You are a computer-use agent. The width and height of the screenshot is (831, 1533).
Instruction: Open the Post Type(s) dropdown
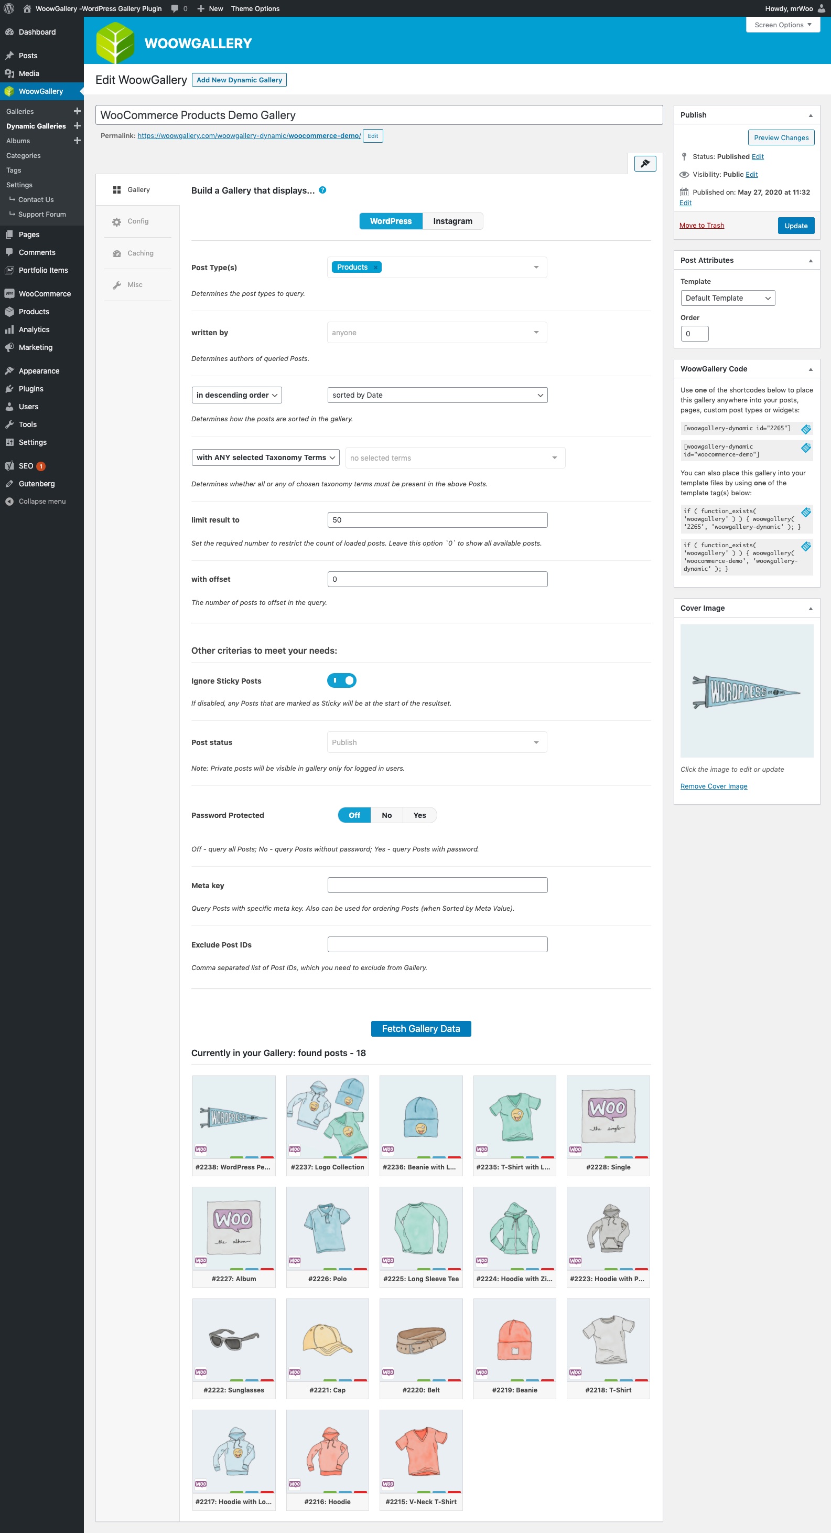pyautogui.click(x=437, y=267)
